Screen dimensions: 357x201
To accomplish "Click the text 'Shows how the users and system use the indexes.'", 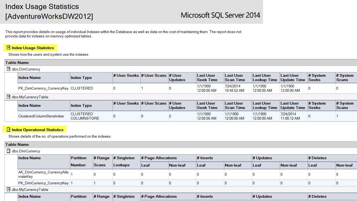I will [49, 54].
